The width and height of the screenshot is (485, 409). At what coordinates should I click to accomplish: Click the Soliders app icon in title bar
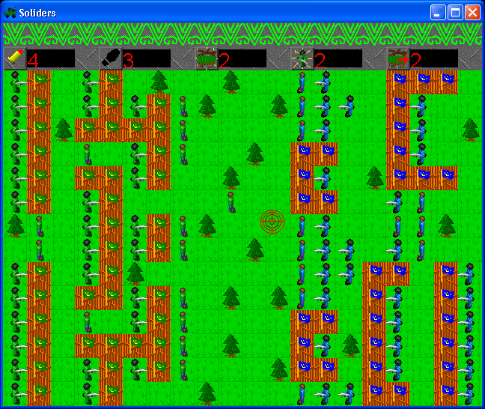pyautogui.click(x=10, y=13)
